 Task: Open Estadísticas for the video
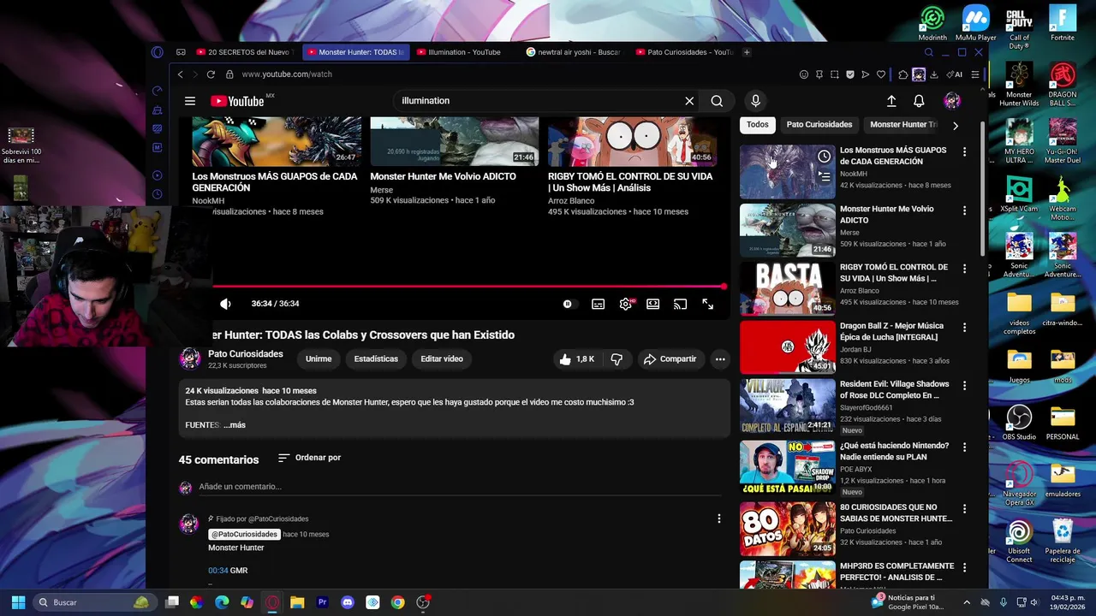[x=376, y=359]
